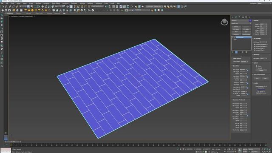The image size is (272, 153).
Task: Collapse the Board Size rollout
Action: [x=236, y=66]
